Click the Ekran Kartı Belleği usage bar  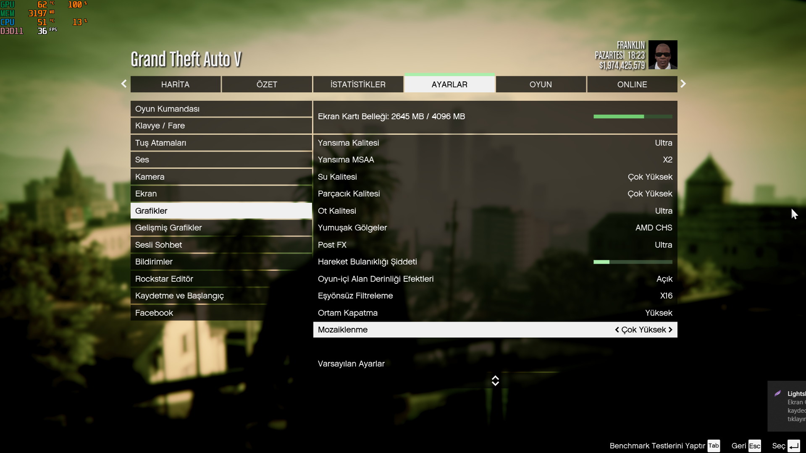[633, 116]
